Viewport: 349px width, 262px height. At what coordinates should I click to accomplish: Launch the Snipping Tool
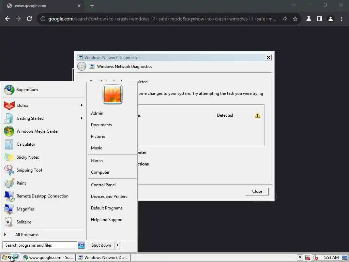tap(44, 170)
